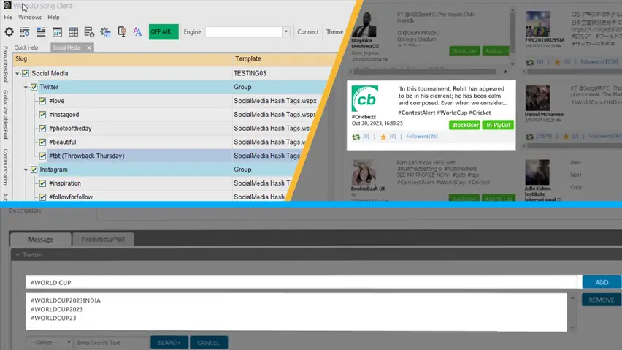Click the settings gear icon in toolbar
Screen dimensions: 622x350
[x=9, y=32]
